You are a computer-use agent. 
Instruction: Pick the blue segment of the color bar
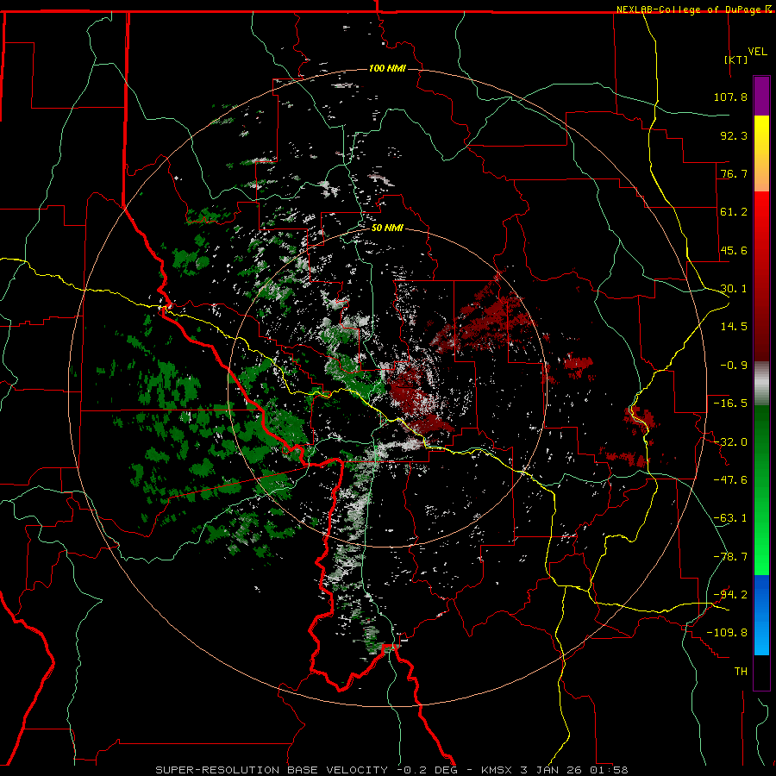761,615
